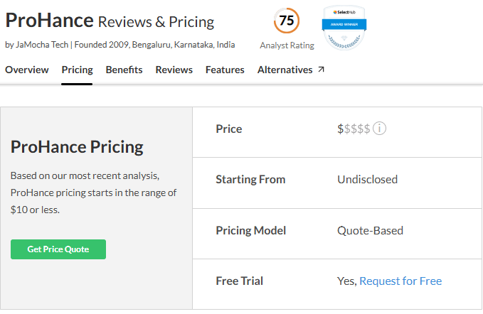Click the 'Pricing Model' row label
The height and width of the screenshot is (314, 483).
coord(250,230)
